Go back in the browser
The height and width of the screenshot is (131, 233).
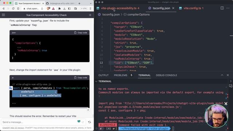[4, 9]
